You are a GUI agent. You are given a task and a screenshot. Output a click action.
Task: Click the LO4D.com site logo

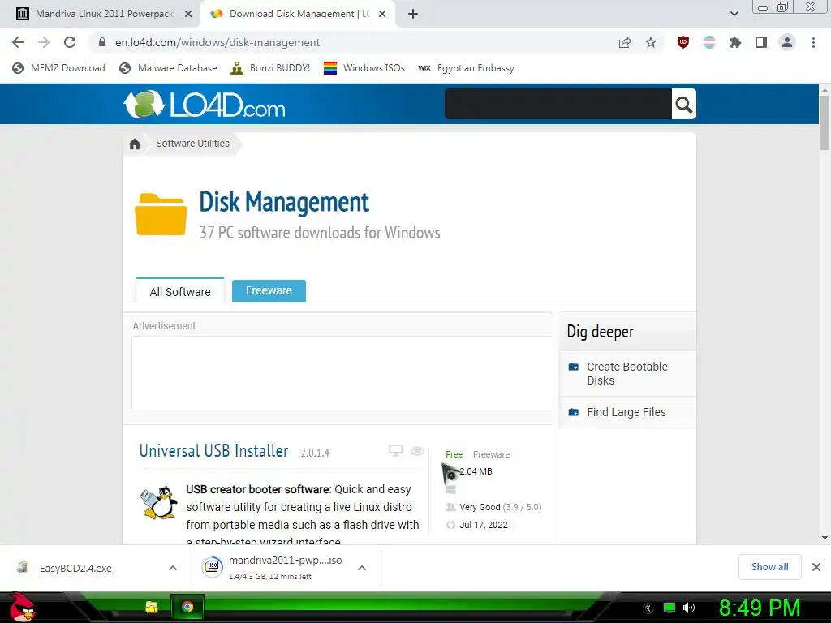(205, 105)
